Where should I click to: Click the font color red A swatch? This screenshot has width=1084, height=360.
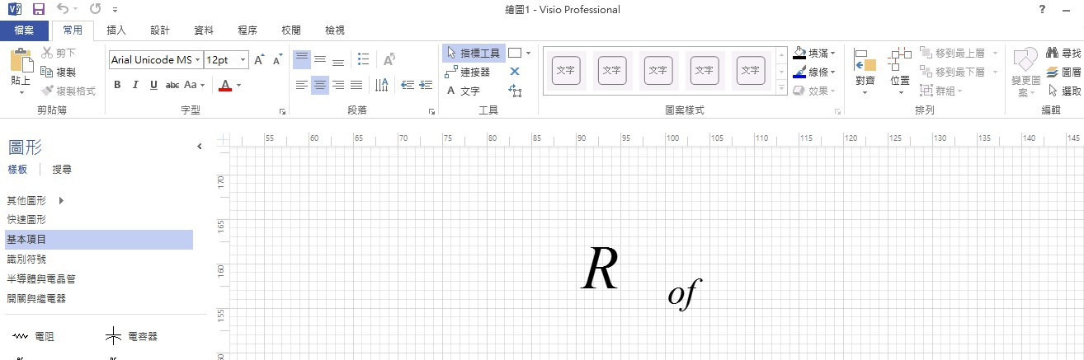(225, 85)
